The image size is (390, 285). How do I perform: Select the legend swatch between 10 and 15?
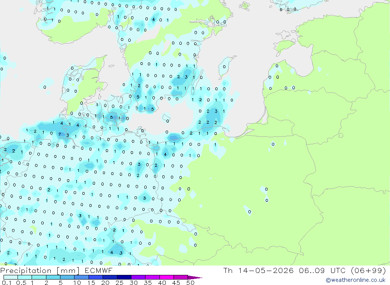pos(82,277)
